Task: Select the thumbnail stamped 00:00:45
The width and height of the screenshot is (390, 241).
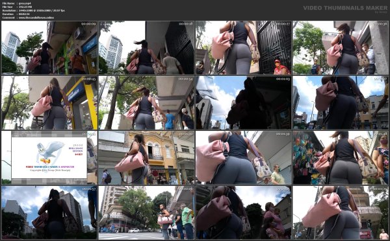Action: coord(49,102)
